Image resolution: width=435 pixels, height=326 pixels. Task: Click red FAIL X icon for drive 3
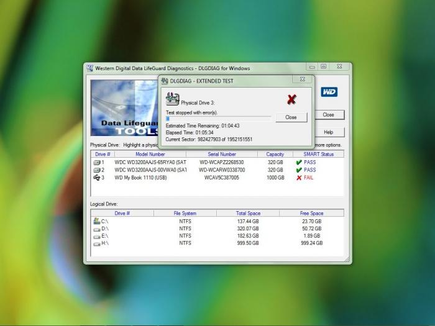coord(299,178)
